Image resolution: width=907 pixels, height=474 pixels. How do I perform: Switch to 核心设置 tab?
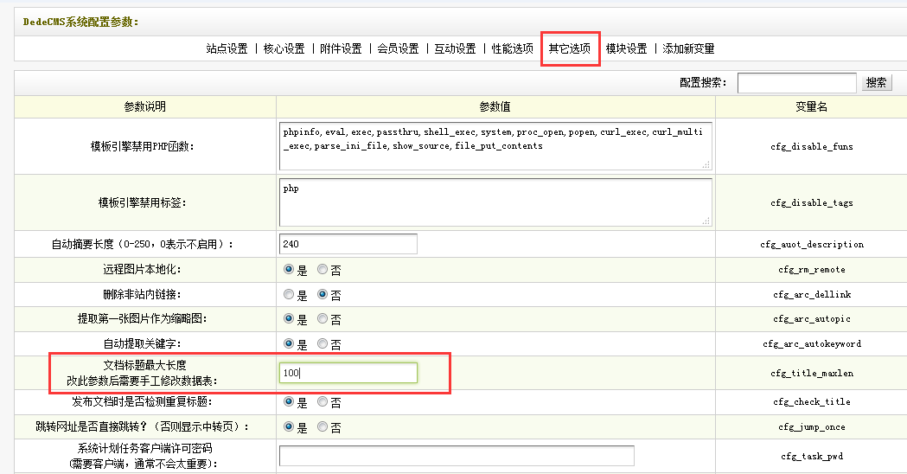[284, 49]
